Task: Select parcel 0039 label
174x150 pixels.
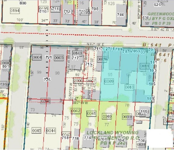Action: (127, 117)
